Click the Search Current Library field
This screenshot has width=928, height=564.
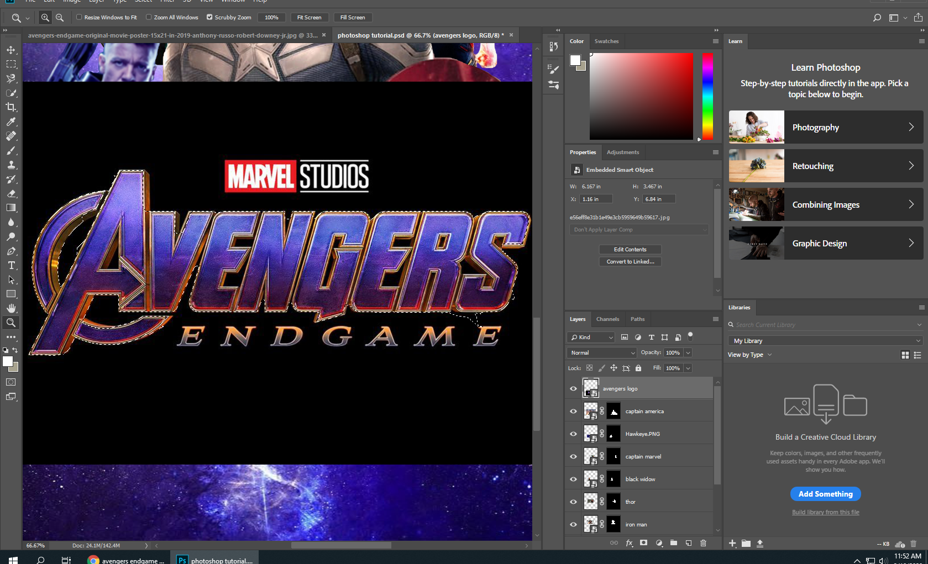click(x=826, y=325)
